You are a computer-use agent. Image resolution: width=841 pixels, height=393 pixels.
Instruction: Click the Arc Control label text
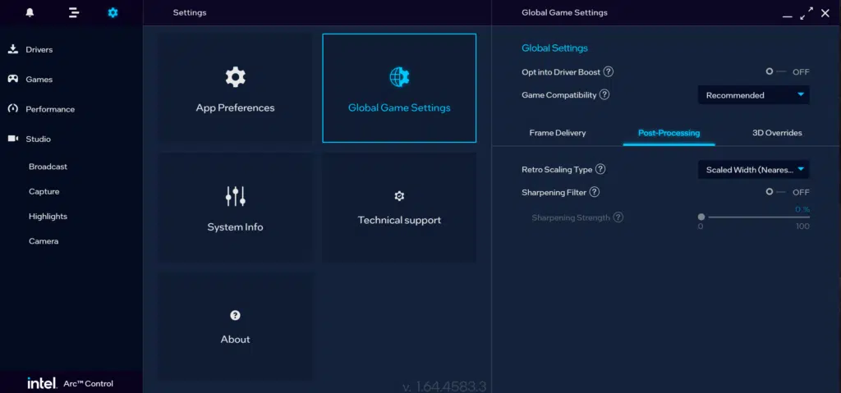click(x=89, y=384)
